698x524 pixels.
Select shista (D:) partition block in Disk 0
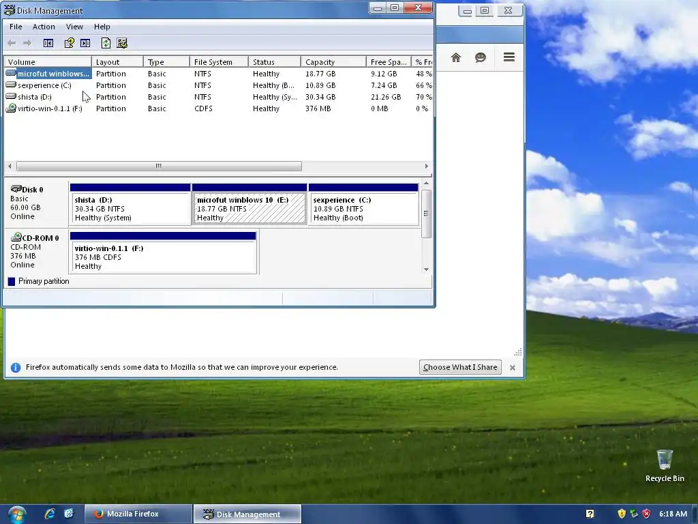pos(130,204)
